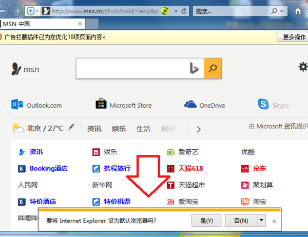308x237 pixels.
Task: Click the refresh page icon
Action: 184,11
